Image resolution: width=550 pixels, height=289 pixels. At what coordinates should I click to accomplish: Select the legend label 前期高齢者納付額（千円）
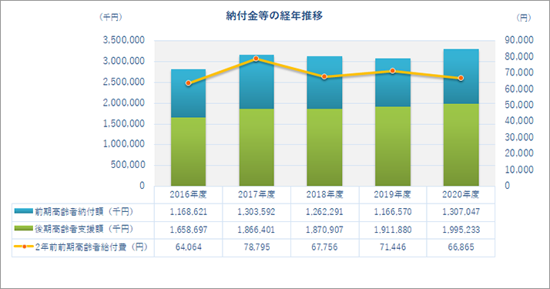(84, 211)
